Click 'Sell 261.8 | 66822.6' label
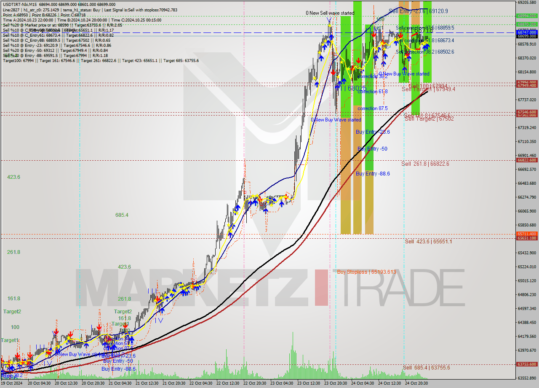The width and height of the screenshot is (539, 388). point(425,164)
